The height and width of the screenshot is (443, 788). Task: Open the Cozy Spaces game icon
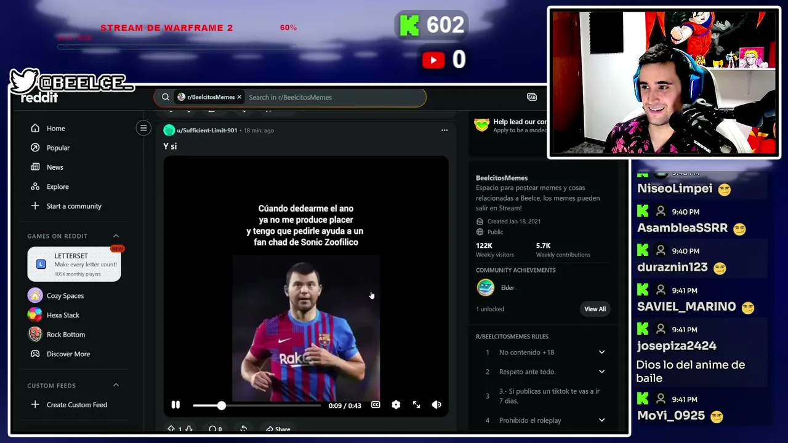[x=35, y=295]
